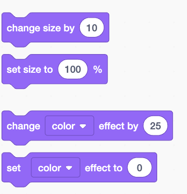Click 'set' word on color effect block
Viewport: 187px width, 194px height.
14,168
